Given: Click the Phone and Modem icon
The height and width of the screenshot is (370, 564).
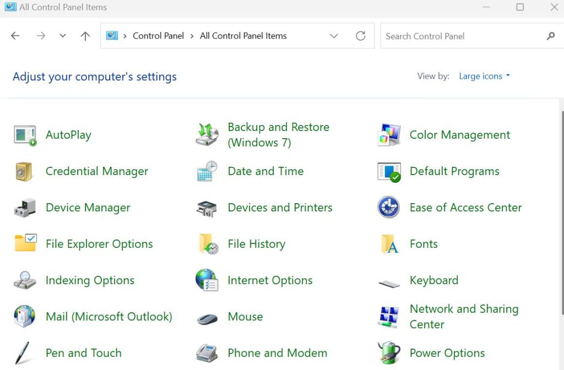Looking at the screenshot, I should tap(207, 353).
